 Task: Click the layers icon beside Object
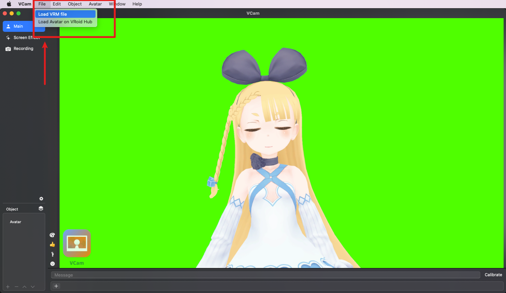41,208
